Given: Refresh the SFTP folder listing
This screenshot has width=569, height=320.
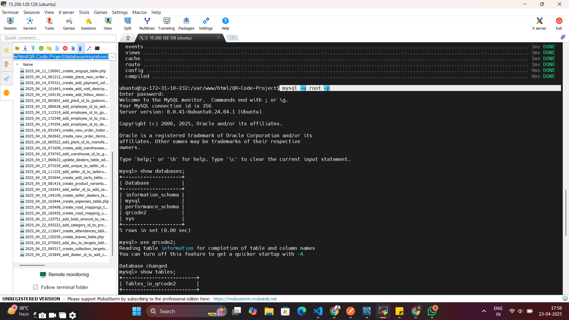Looking at the screenshot, I should (x=41, y=48).
